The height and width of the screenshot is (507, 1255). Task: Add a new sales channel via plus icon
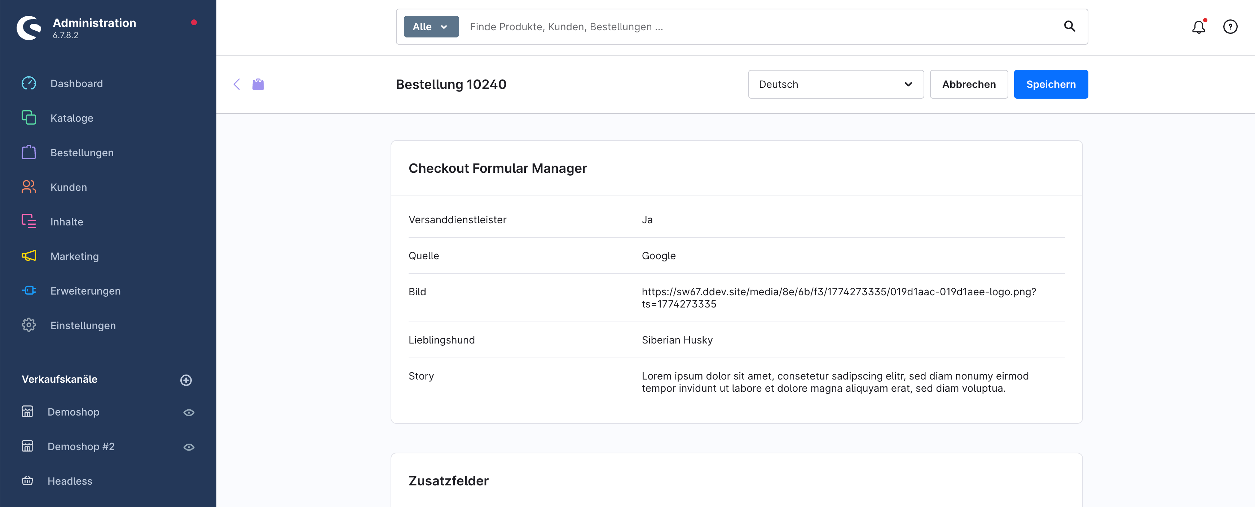186,380
